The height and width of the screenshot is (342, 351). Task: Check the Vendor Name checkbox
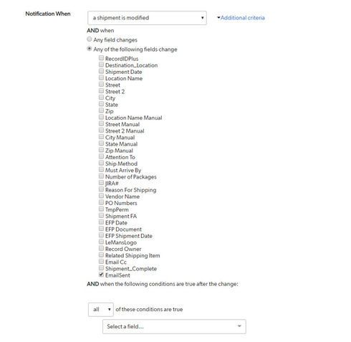(x=101, y=196)
